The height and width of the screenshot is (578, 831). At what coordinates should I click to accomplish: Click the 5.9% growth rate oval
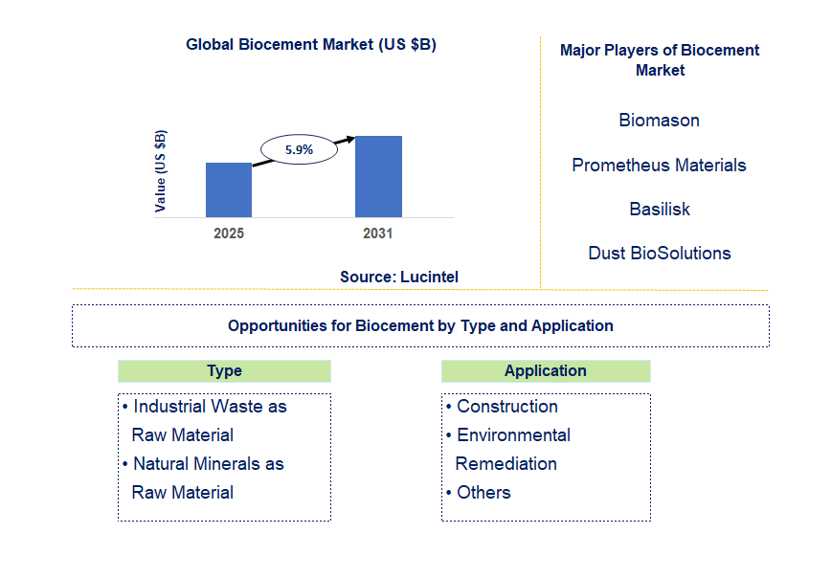tap(299, 149)
